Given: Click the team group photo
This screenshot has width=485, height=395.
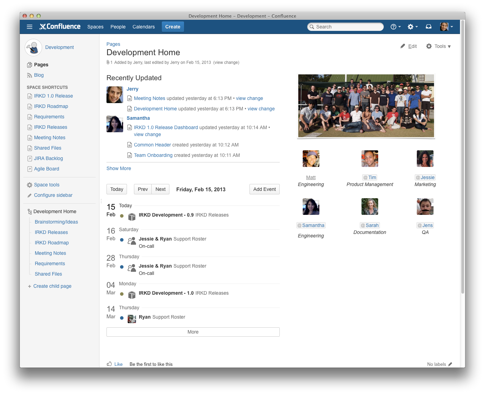Looking at the screenshot, I should tap(366, 106).
